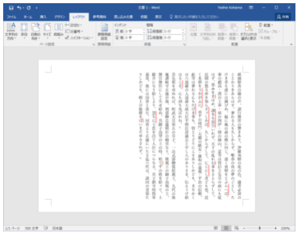Zoom out with the minus button

coord(244,228)
